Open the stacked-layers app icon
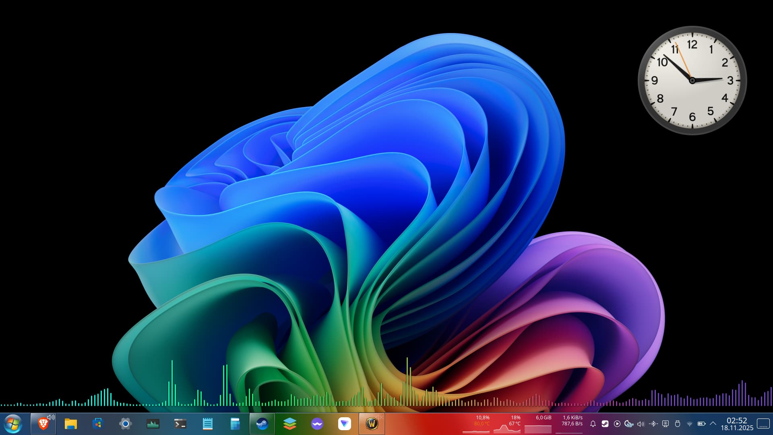Screen dimensions: 773x435 289,424
